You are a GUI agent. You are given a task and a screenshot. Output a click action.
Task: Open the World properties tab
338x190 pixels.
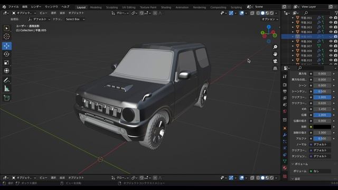coord(285,111)
